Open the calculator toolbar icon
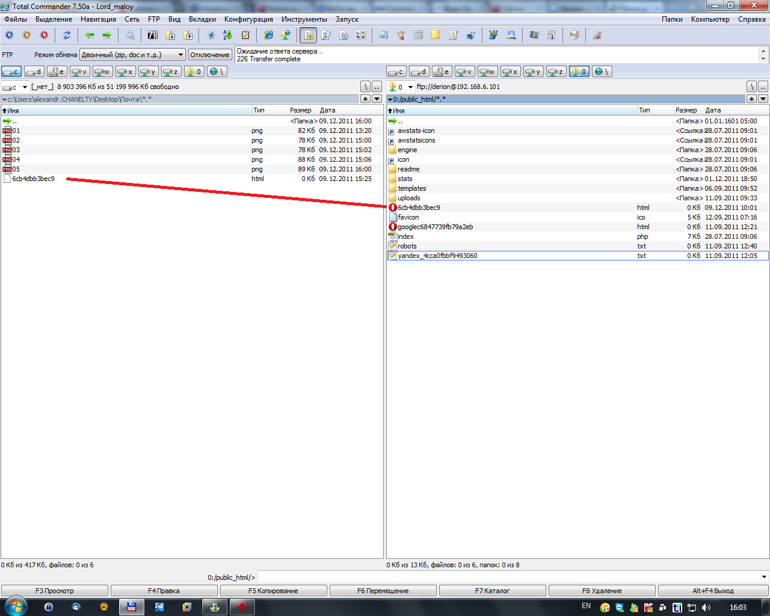The height and width of the screenshot is (616, 770). pyautogui.click(x=419, y=35)
